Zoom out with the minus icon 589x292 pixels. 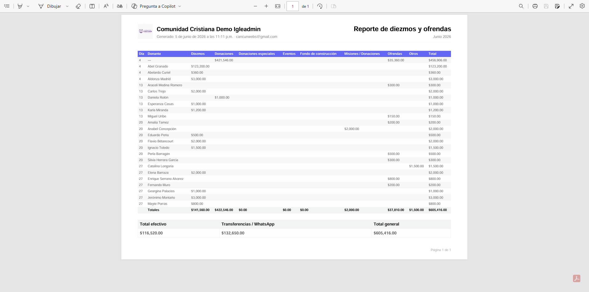(255, 6)
